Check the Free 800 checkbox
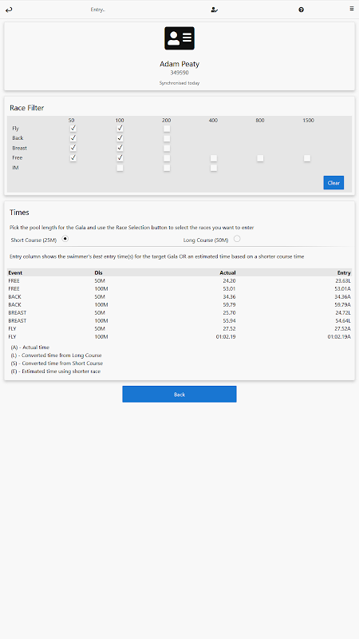The height and width of the screenshot is (639, 359). pos(260,157)
